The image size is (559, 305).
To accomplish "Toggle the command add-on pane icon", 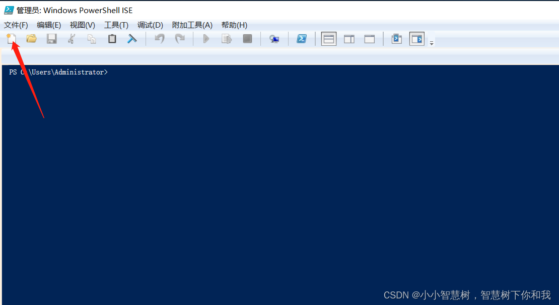I will pos(417,39).
